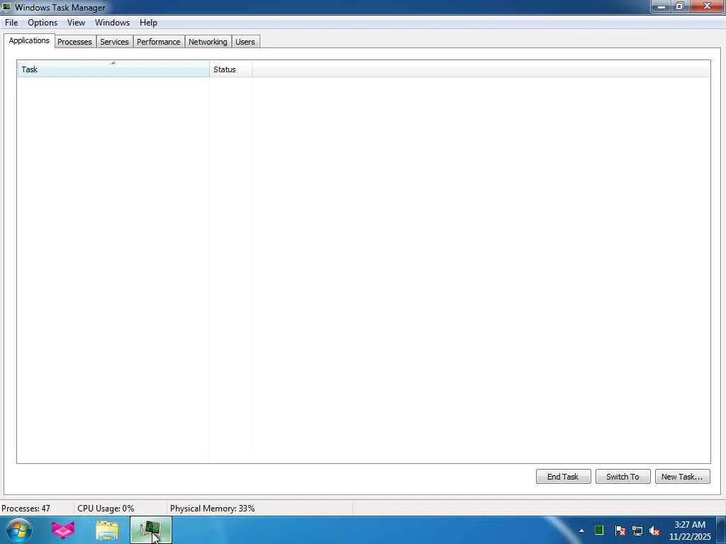The image size is (726, 544).
Task: Click the CPU Usage: 0% status text
Action: click(106, 509)
